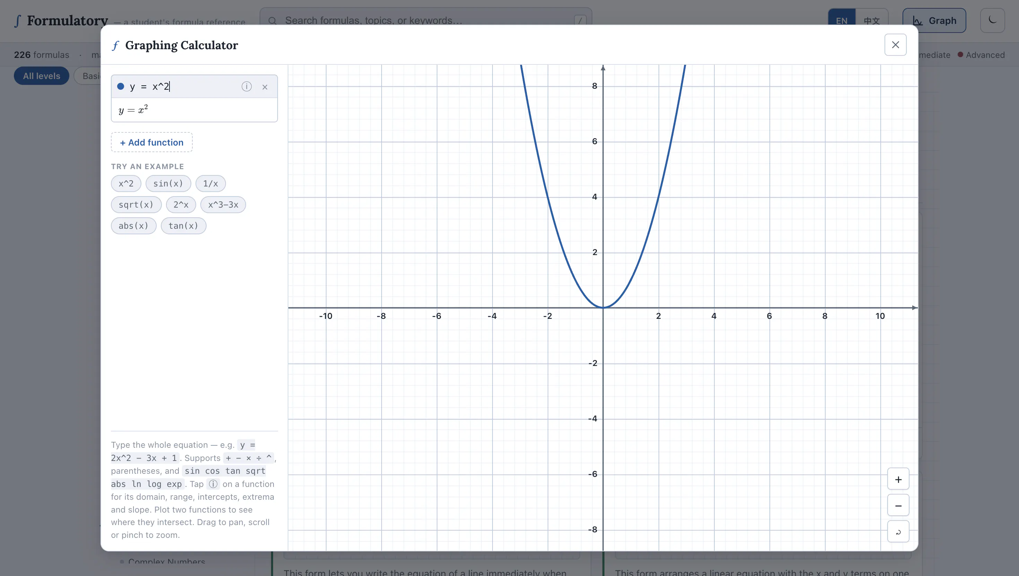This screenshot has width=1019, height=576.
Task: Switch language to EN
Action: click(842, 20)
